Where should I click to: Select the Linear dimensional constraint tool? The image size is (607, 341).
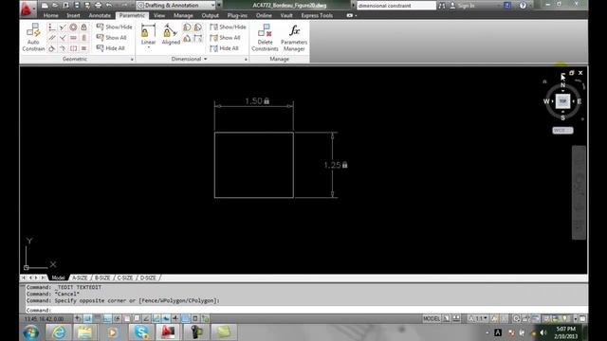(148, 34)
